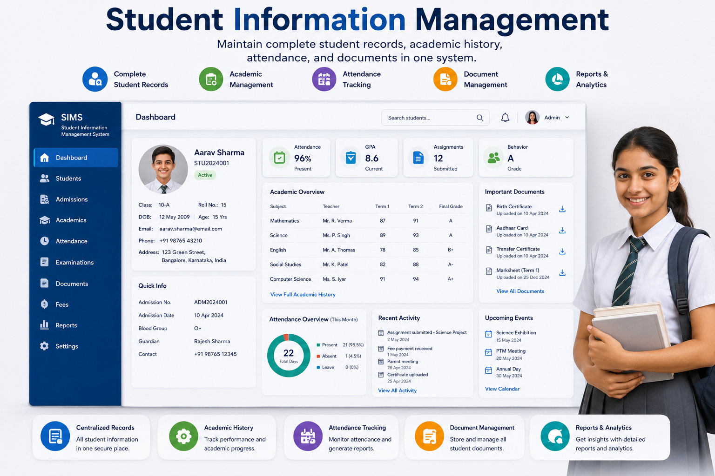
Task: Click the student ID STU2024001
Action: pos(212,163)
